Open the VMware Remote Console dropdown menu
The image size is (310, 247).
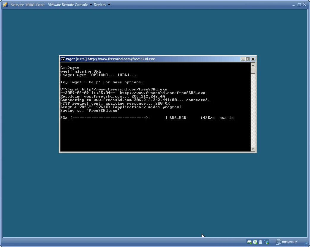click(x=70, y=4)
